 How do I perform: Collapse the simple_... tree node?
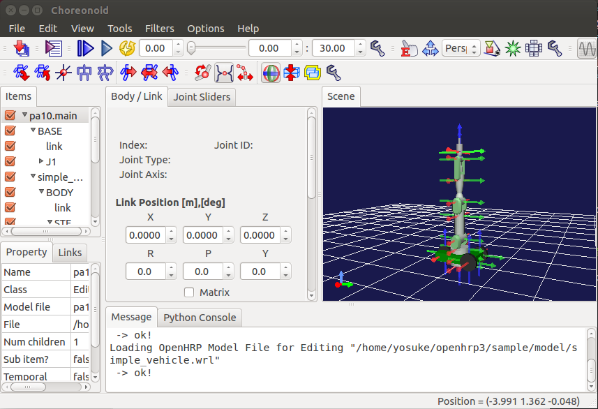(33, 176)
